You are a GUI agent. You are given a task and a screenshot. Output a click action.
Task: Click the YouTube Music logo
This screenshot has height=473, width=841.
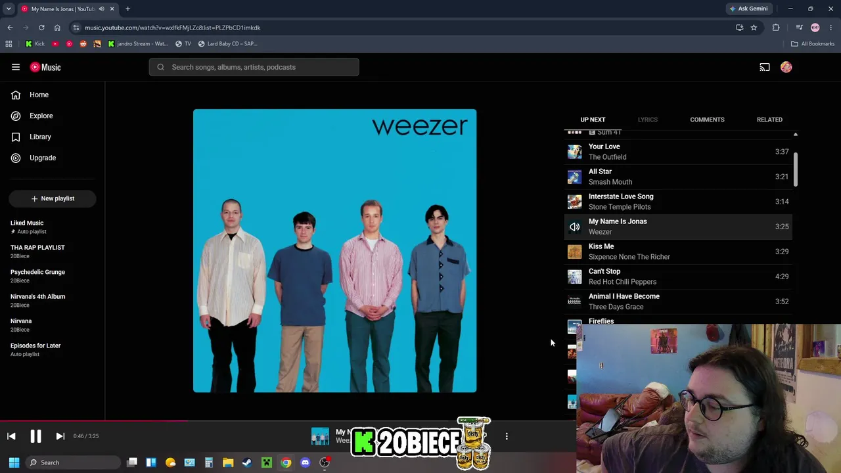(x=45, y=67)
